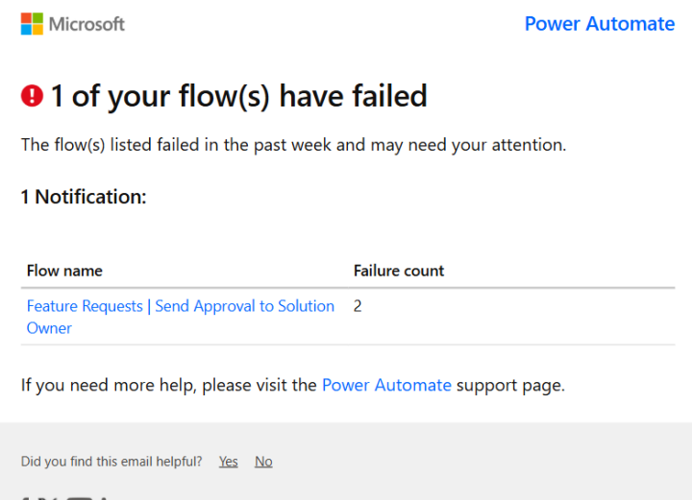Click the 'Flow name' column header

64,271
